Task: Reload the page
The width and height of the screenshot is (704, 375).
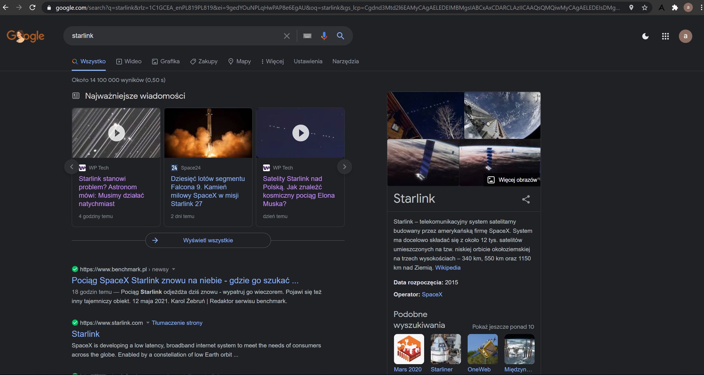Action: 32,8
